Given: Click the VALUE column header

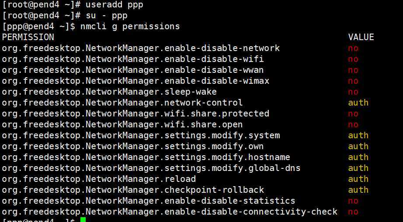Looking at the screenshot, I should pyautogui.click(x=361, y=37).
